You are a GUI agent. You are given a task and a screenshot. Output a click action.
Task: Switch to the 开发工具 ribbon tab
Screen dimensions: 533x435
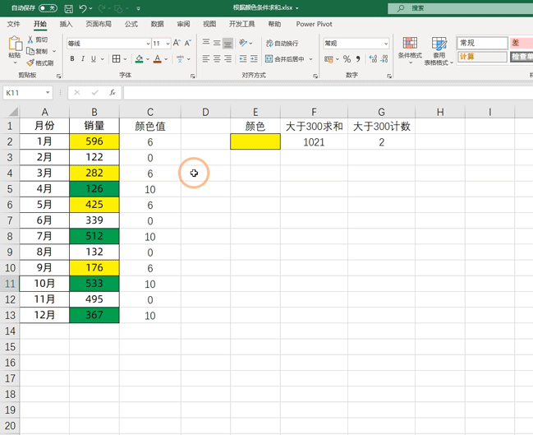click(242, 24)
